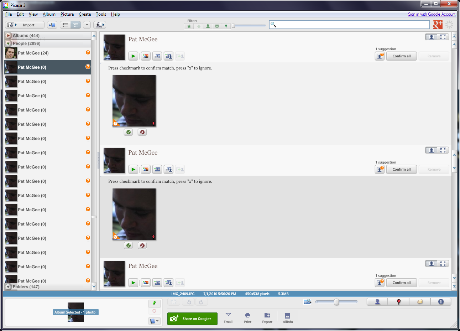Show the Tags panel
Viewport: 460px width, 331px height.
coord(420,302)
